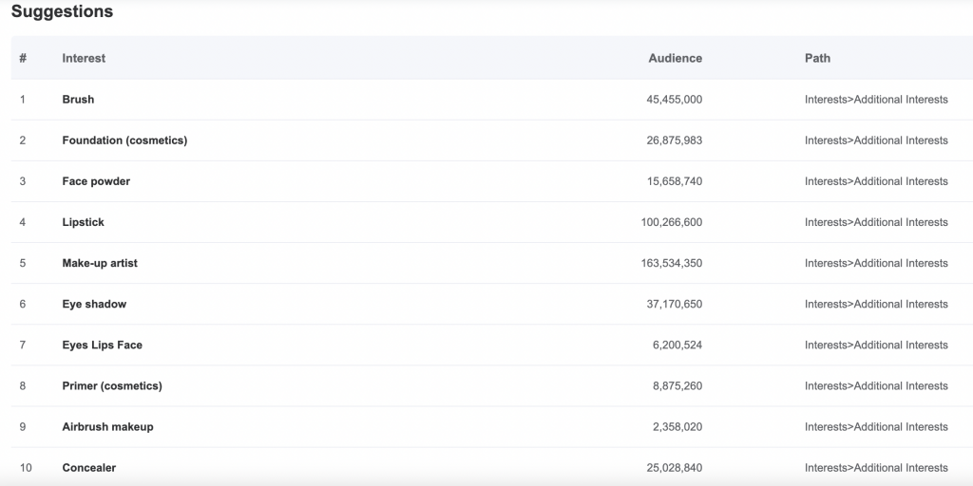Click the path text in the Concealer row

click(876, 467)
